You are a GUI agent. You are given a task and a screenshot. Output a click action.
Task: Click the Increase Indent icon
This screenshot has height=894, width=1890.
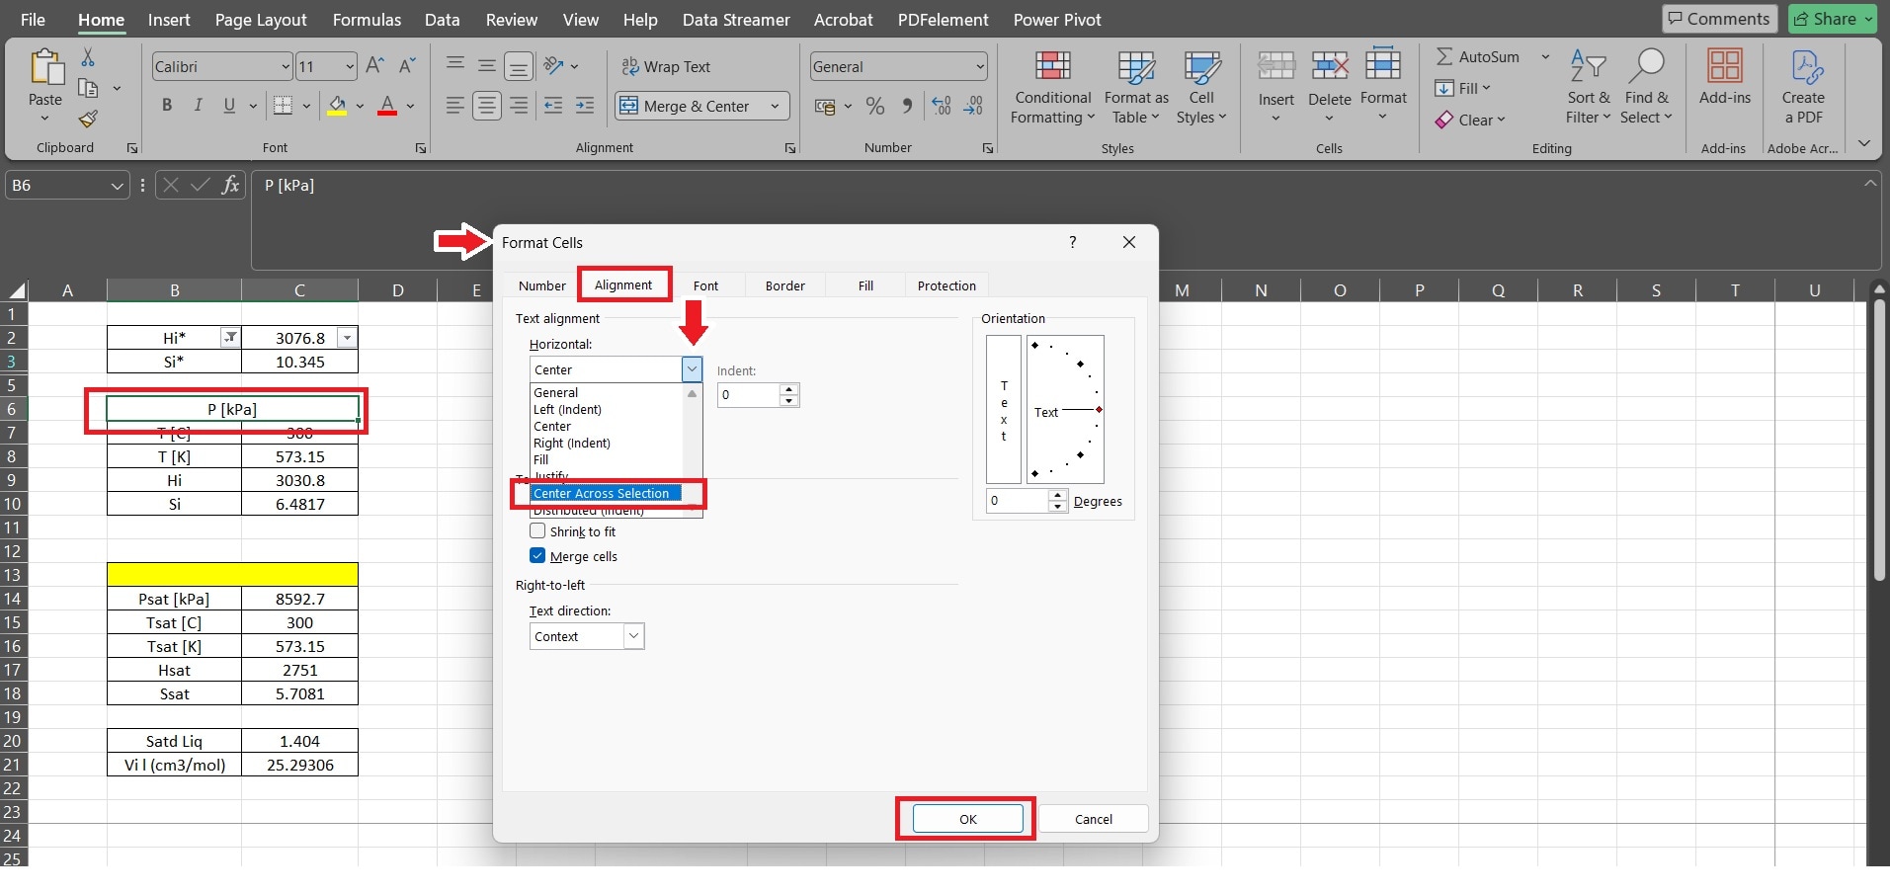[x=585, y=106]
